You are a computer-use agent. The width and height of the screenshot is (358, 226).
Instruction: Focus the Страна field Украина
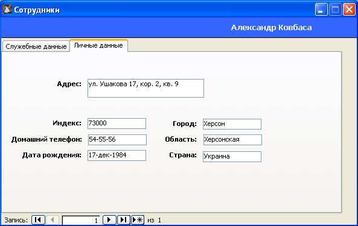(x=232, y=157)
